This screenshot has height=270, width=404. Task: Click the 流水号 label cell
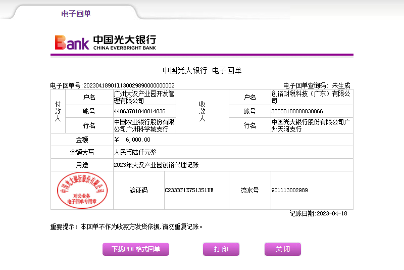pyautogui.click(x=249, y=190)
